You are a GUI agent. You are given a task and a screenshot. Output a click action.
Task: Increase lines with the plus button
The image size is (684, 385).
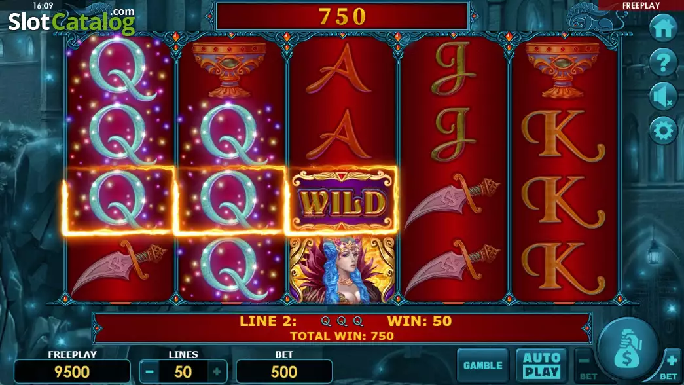[x=217, y=372]
